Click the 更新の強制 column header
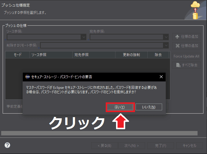The width and height of the screenshot is (207, 154). [x=131, y=55]
